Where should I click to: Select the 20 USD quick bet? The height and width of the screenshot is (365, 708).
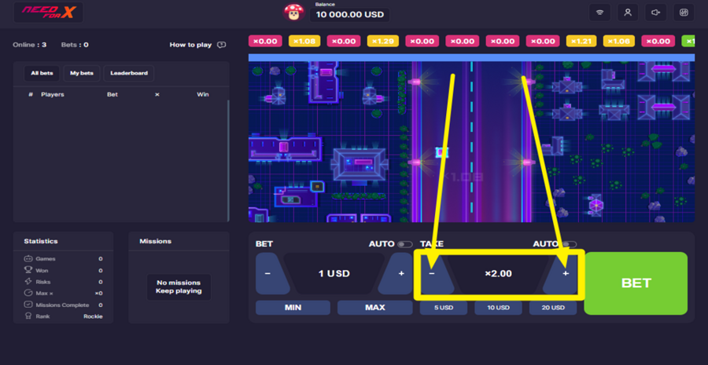553,308
